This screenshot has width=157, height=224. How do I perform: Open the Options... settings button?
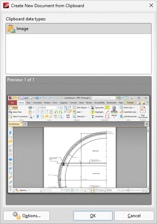click(27, 215)
